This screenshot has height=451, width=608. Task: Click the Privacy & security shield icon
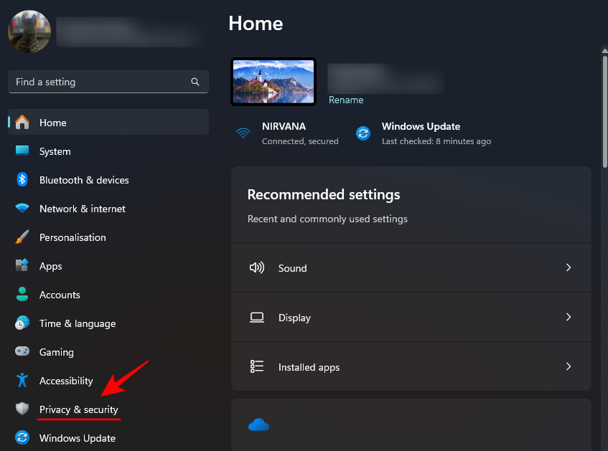(22, 409)
